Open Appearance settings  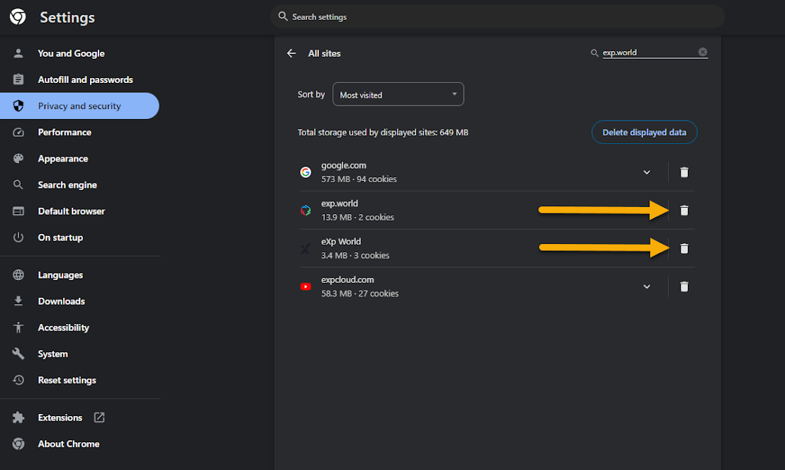[x=63, y=159]
